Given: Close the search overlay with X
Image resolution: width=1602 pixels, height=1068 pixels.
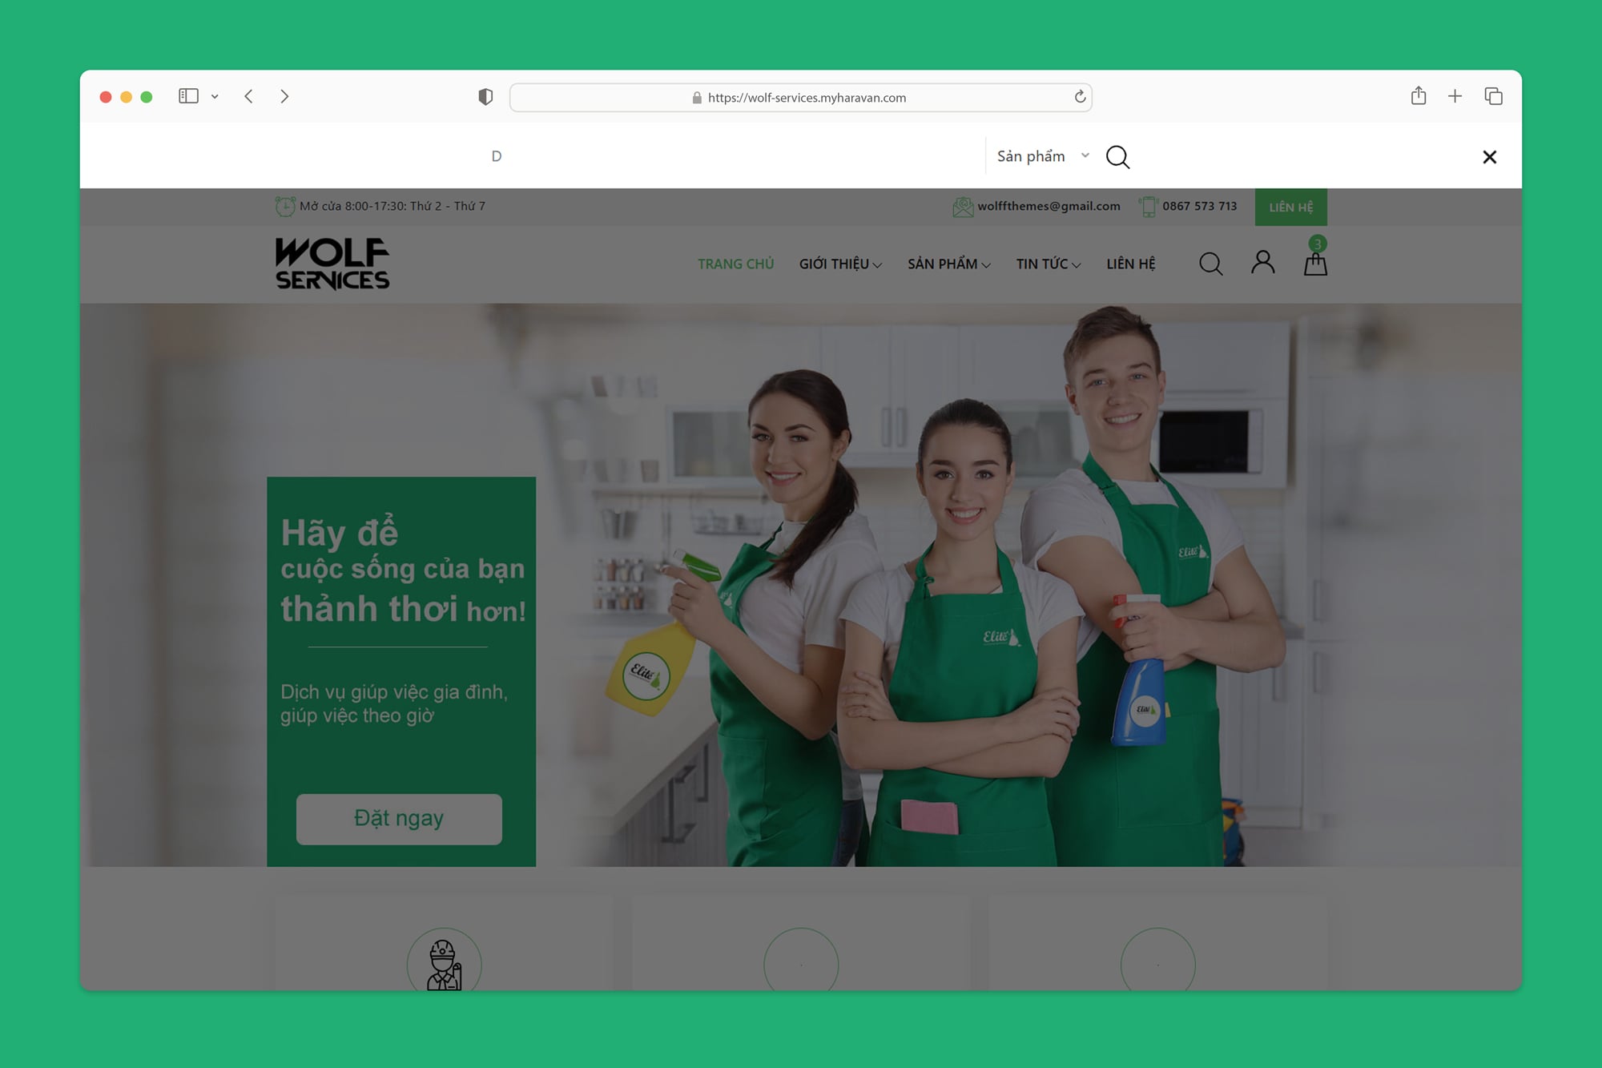Looking at the screenshot, I should point(1489,157).
